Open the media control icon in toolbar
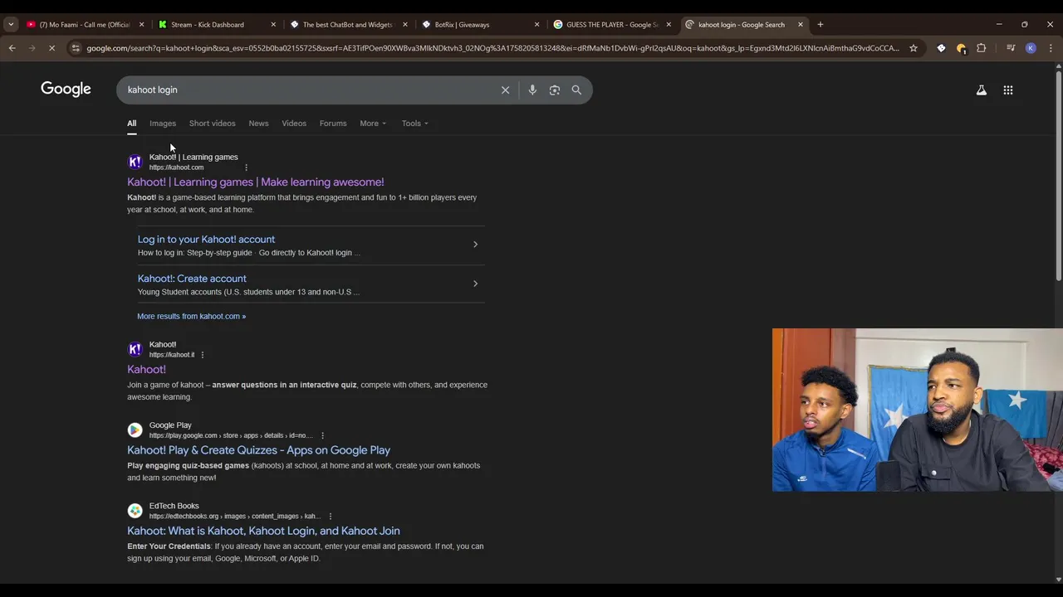This screenshot has width=1063, height=597. click(1011, 48)
